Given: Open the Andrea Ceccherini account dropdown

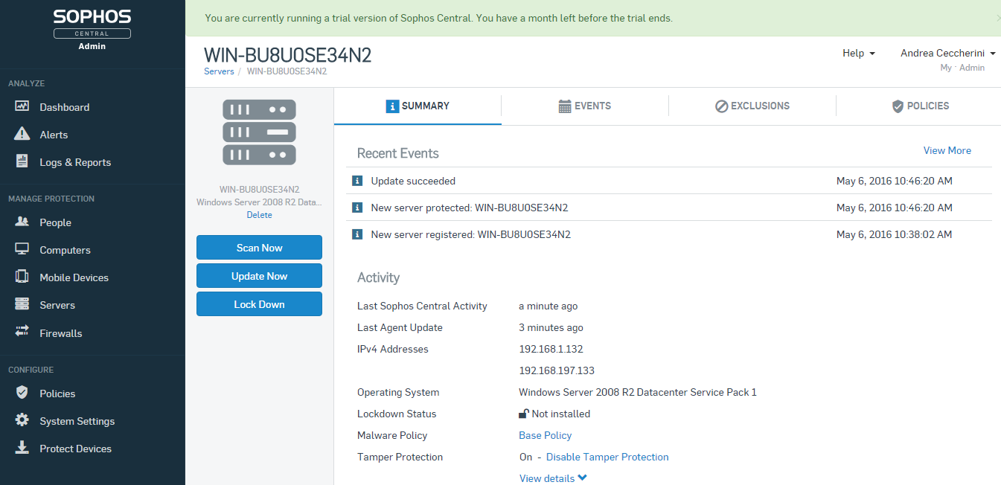Looking at the screenshot, I should [948, 53].
